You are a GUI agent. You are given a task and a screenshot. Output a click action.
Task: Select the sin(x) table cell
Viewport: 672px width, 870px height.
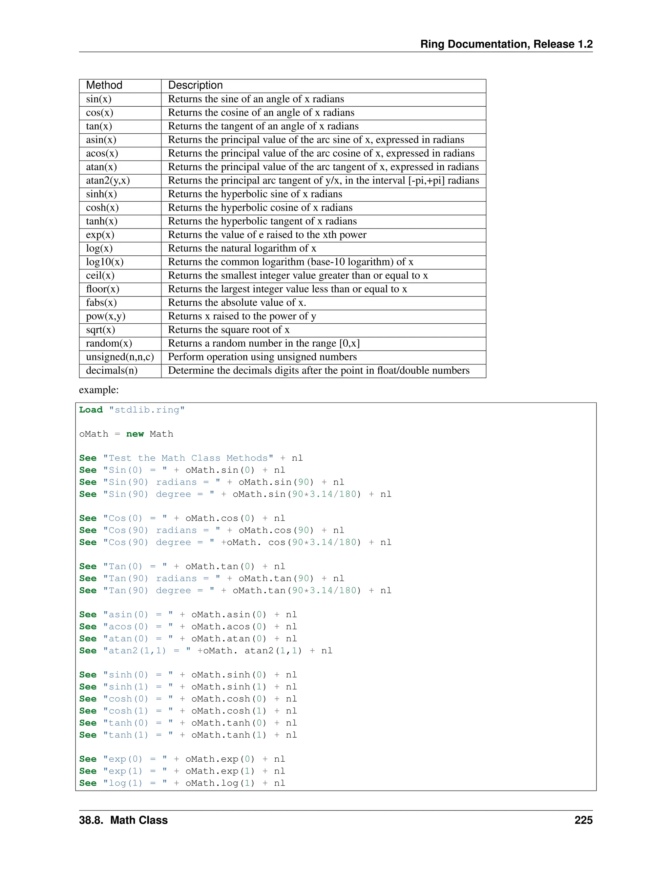coord(99,99)
